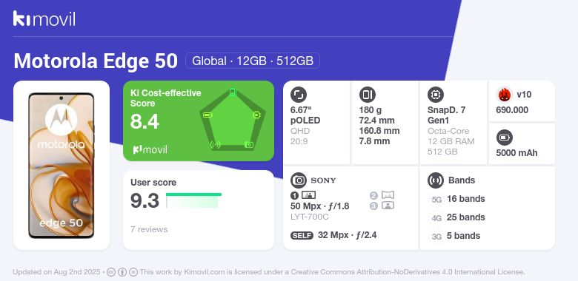Click the 5G 16 bands entry
Image resolution: width=578 pixels, height=281 pixels.
coord(458,199)
